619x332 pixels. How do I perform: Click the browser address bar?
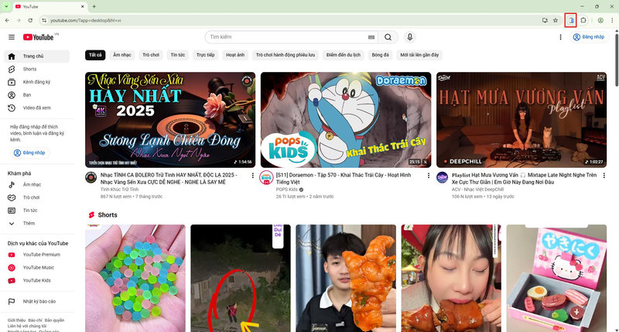click(292, 20)
